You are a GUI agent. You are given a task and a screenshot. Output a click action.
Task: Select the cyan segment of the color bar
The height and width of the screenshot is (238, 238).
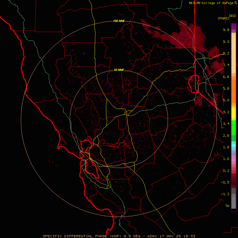pos(234,145)
